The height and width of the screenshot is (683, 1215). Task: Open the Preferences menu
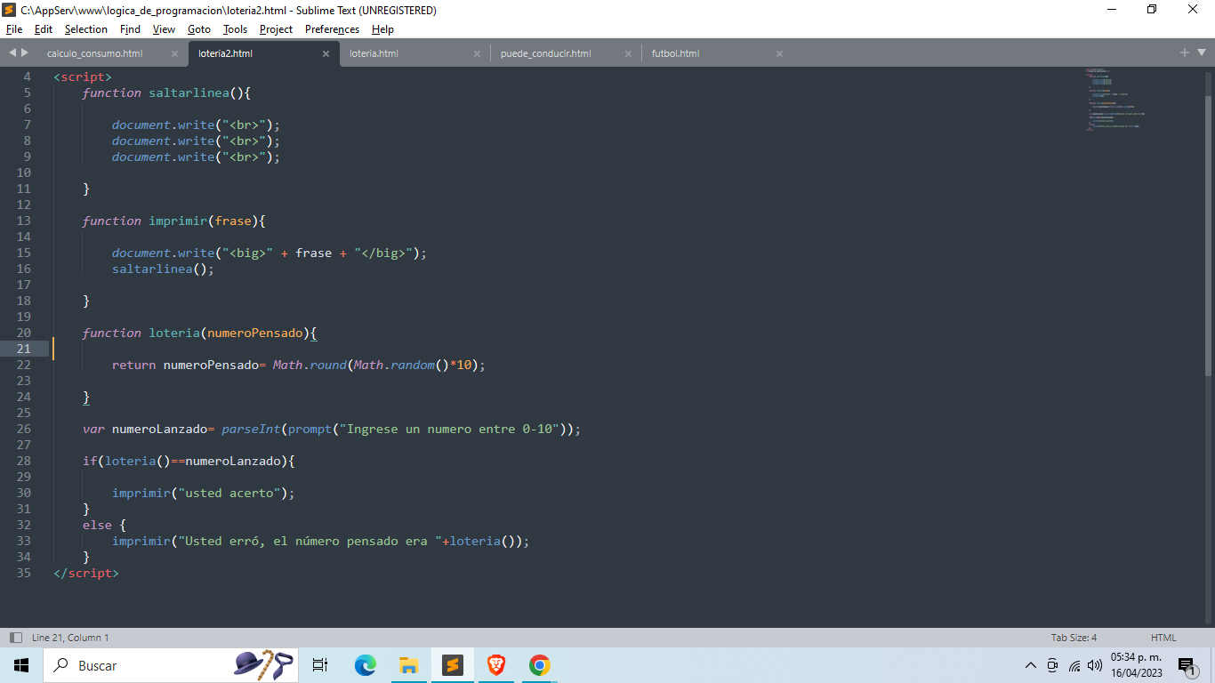point(333,29)
